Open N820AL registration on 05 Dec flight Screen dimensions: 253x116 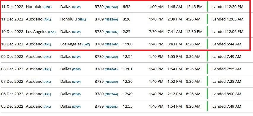pyautogui.click(x=111, y=107)
